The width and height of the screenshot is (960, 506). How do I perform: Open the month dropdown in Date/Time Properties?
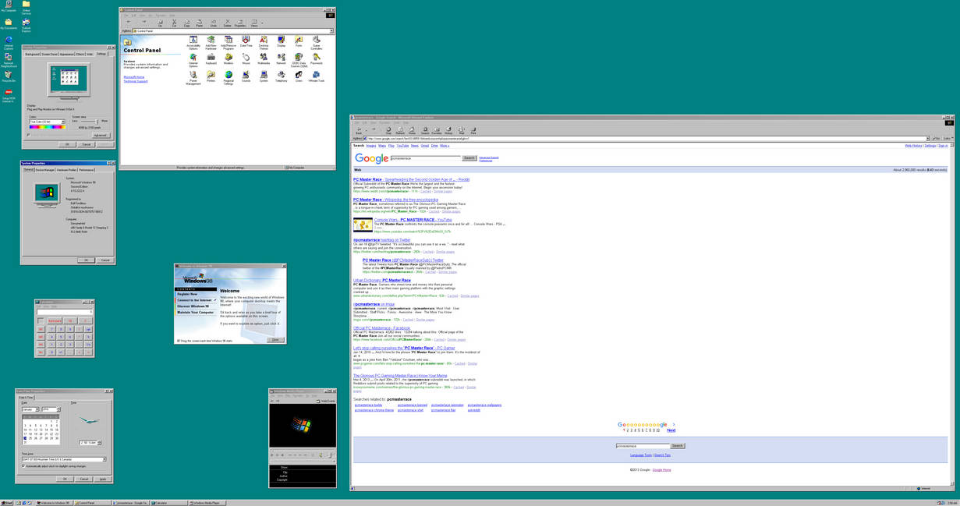37,409
